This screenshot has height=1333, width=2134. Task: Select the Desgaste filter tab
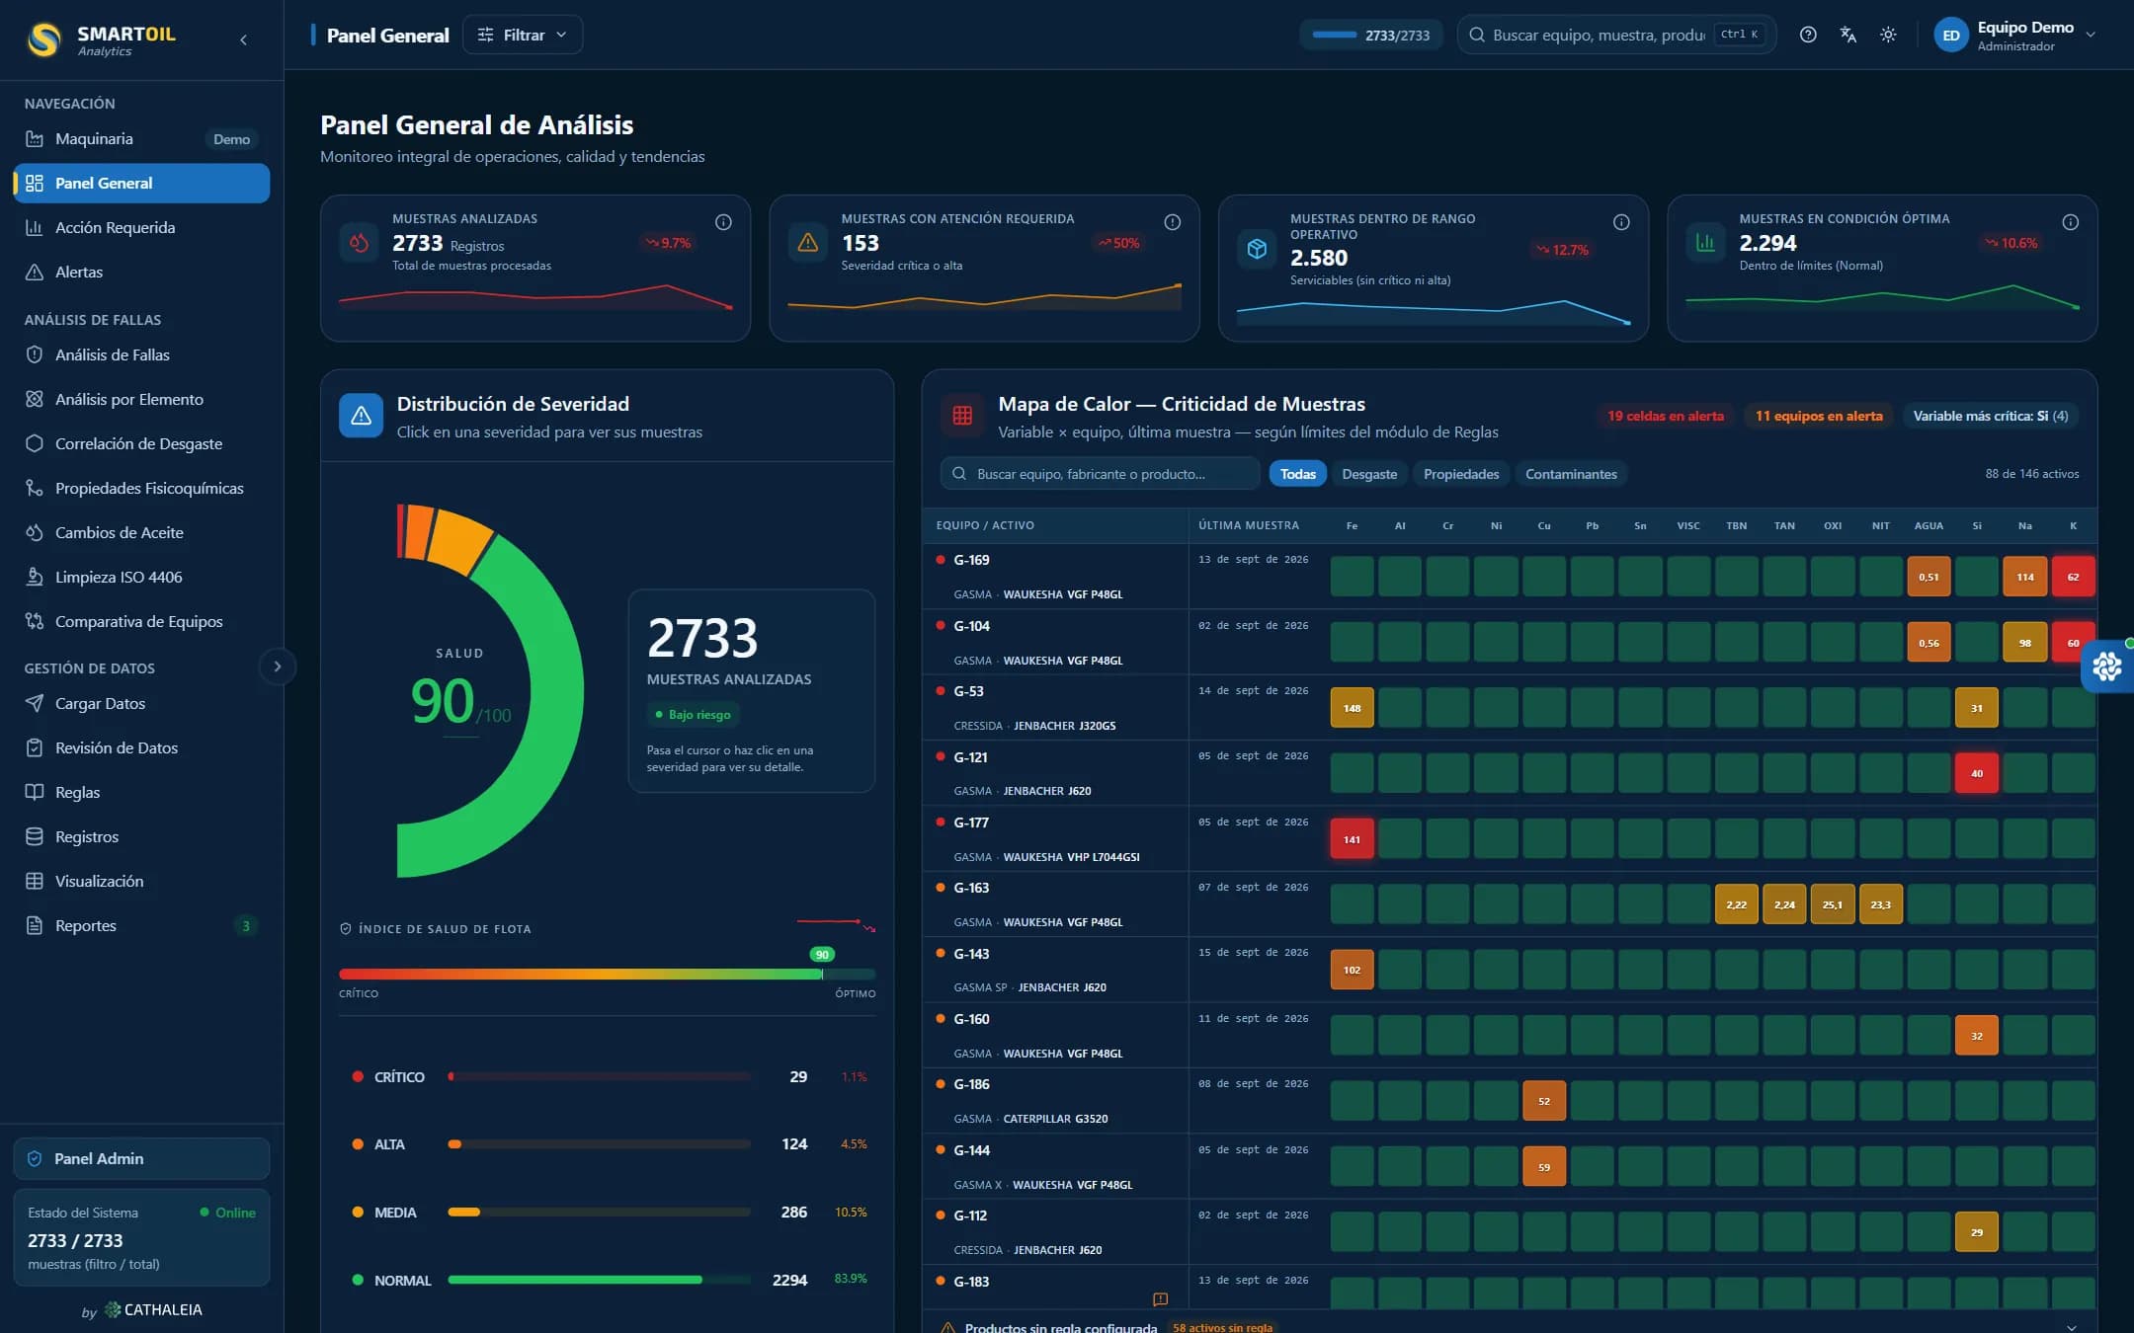pos(1369,474)
